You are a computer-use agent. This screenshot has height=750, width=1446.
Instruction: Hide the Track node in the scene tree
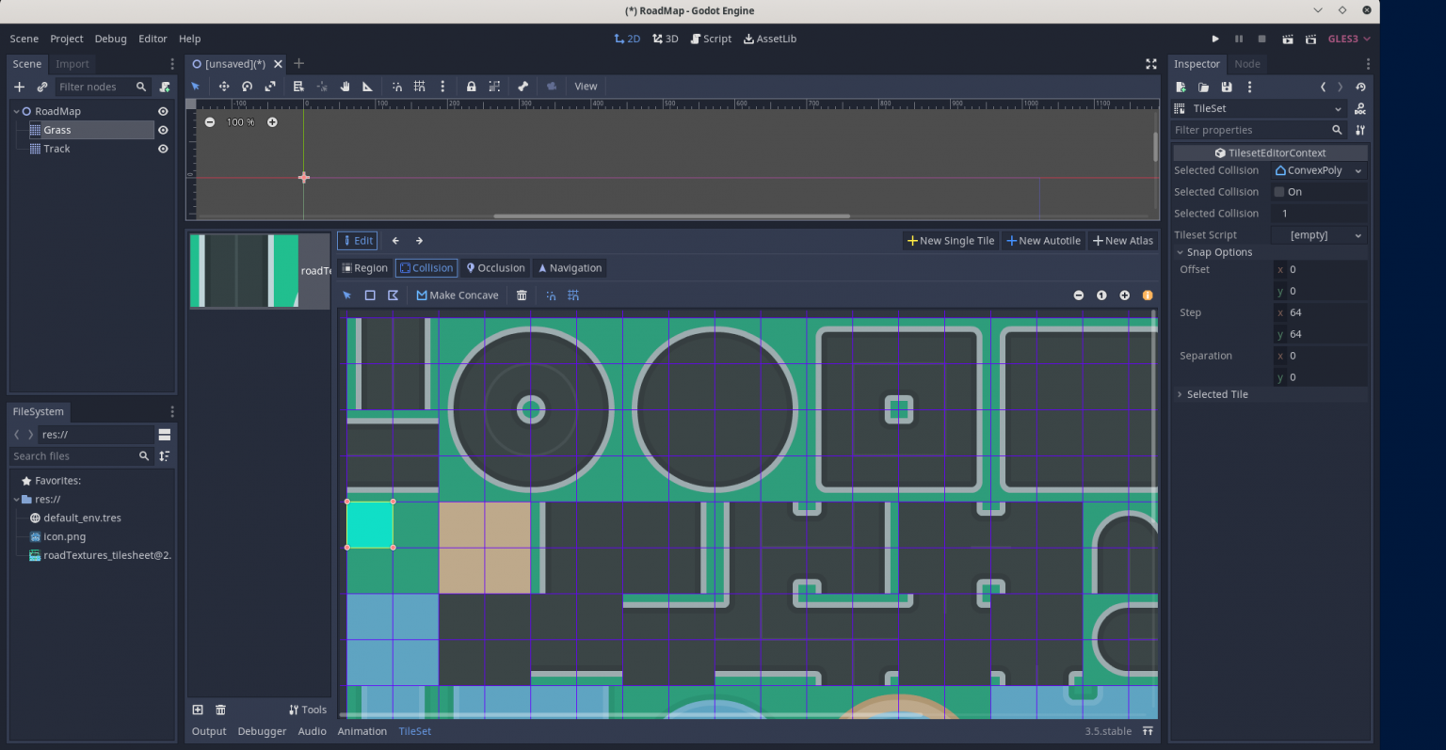pos(162,149)
